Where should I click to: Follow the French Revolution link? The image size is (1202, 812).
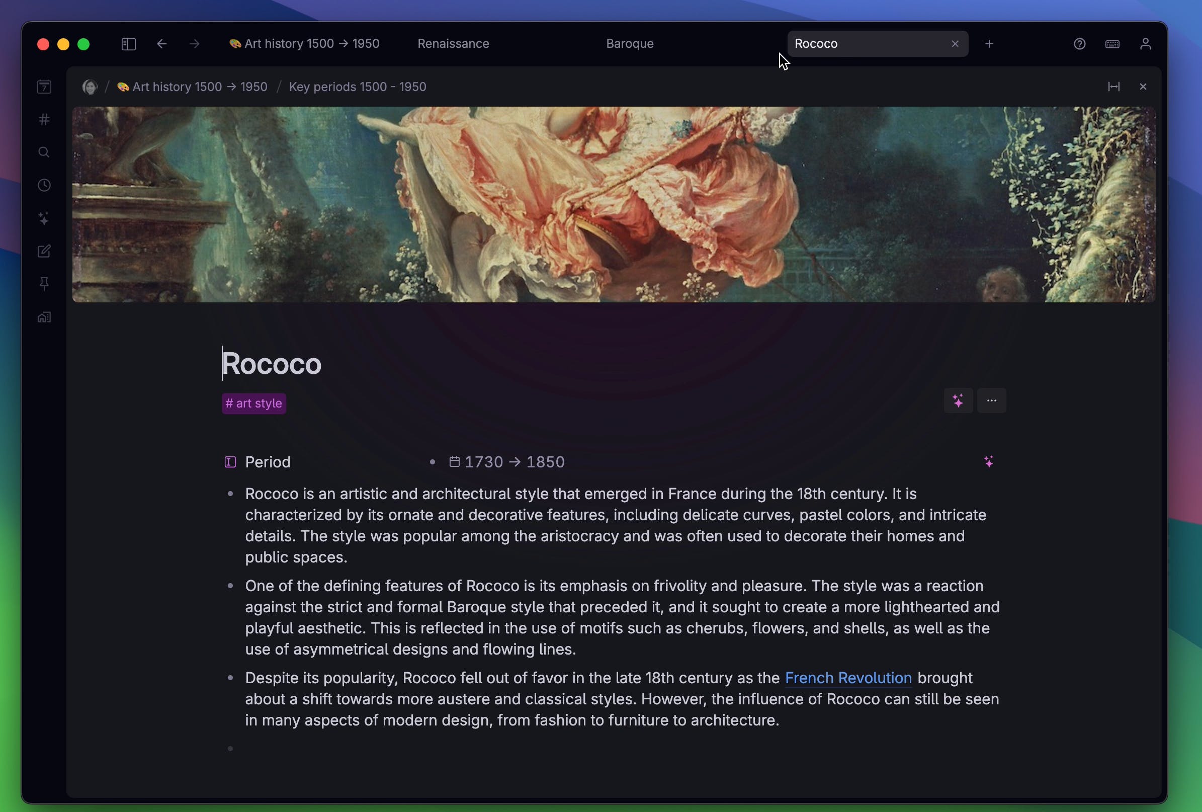pos(848,678)
